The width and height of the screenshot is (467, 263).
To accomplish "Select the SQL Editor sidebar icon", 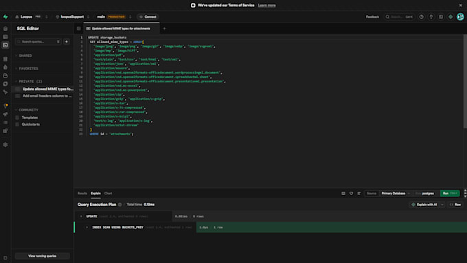I will click(5, 45).
